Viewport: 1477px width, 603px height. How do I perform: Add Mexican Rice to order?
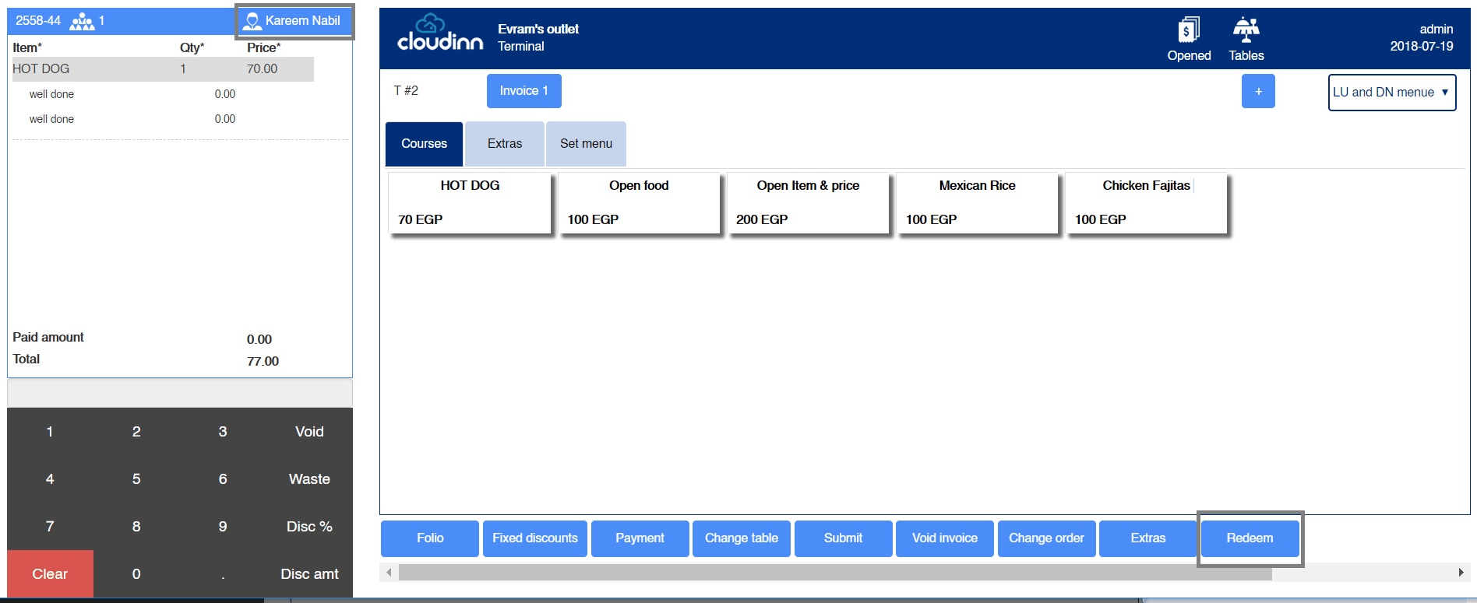click(977, 202)
